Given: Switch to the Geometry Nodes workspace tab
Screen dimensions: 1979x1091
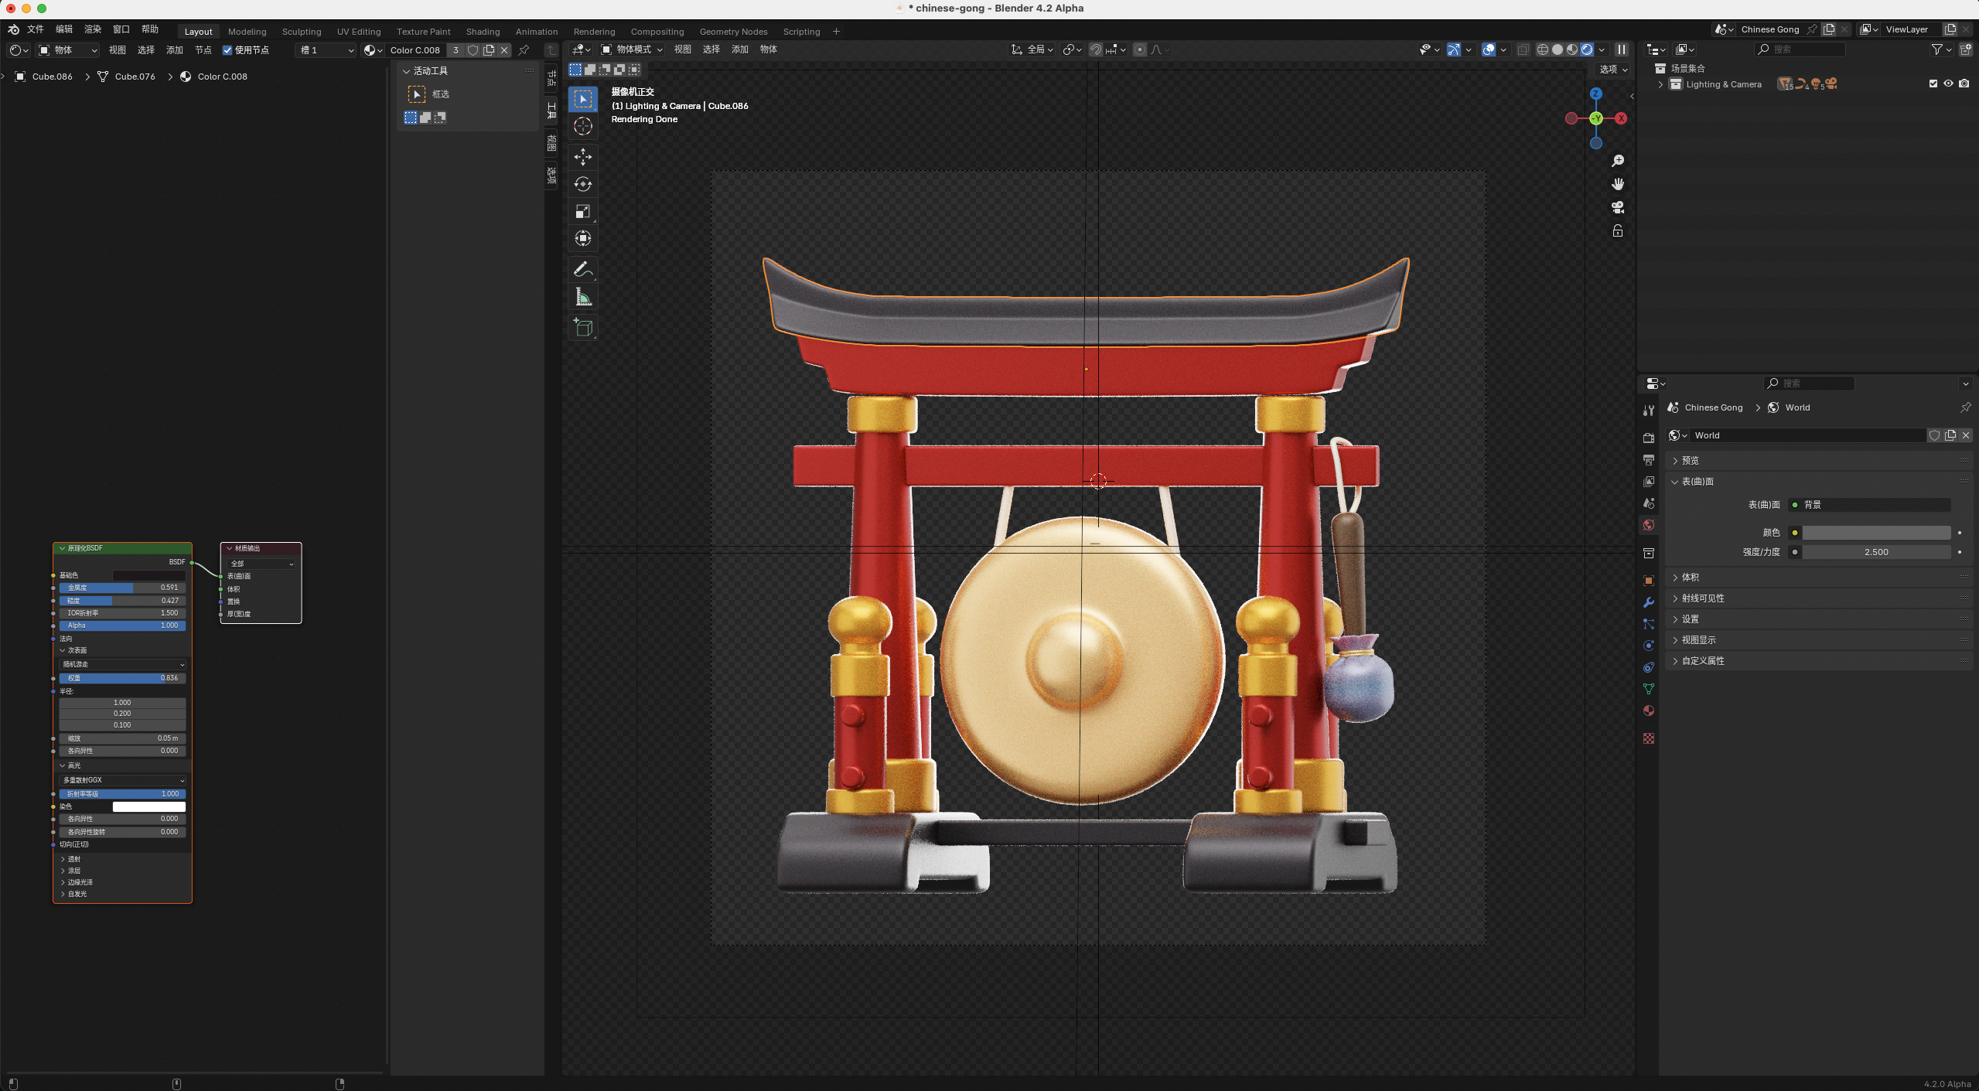Looking at the screenshot, I should [x=733, y=32].
